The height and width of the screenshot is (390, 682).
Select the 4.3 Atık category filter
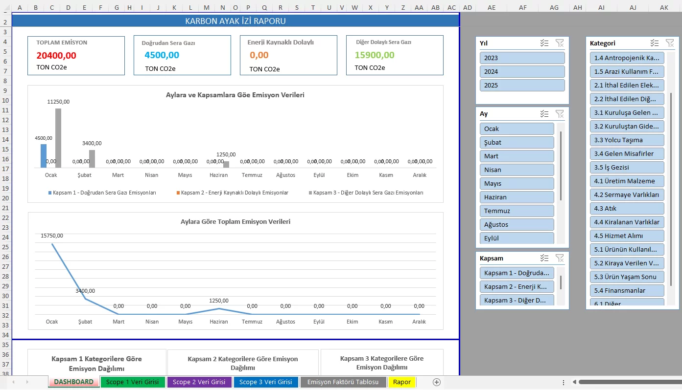coord(627,208)
